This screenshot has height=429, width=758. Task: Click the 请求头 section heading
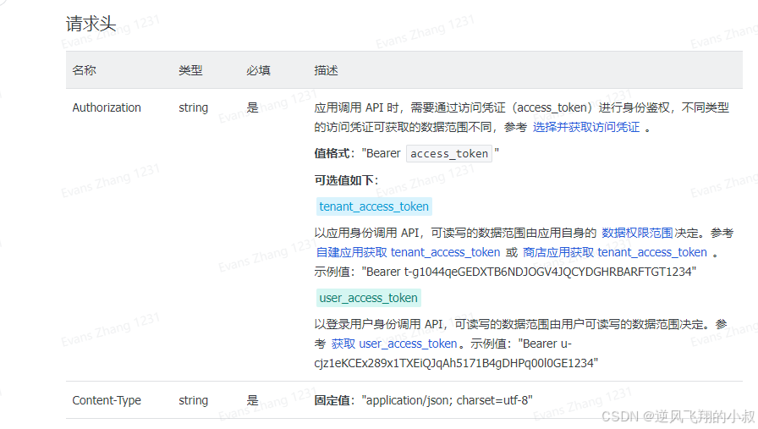(91, 24)
